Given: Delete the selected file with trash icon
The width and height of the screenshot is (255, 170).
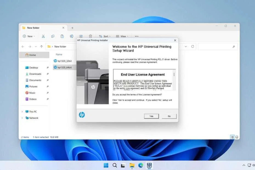Looking at the screenshot, I should pos(90,36).
